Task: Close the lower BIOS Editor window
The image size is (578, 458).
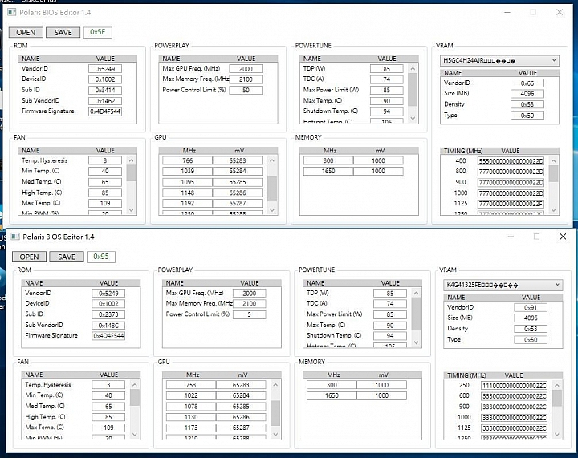Action: 563,237
